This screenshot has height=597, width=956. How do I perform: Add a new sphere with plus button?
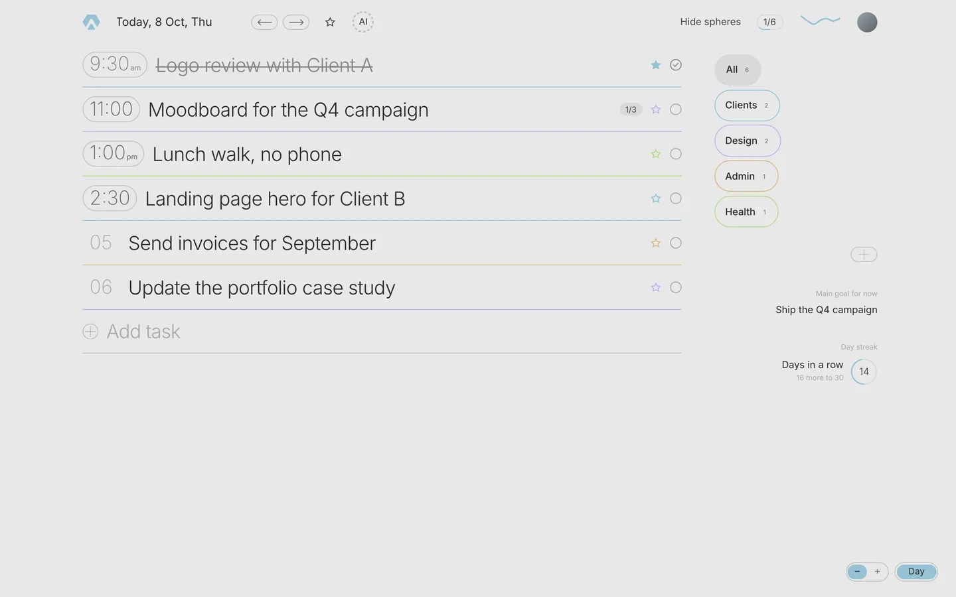864,255
